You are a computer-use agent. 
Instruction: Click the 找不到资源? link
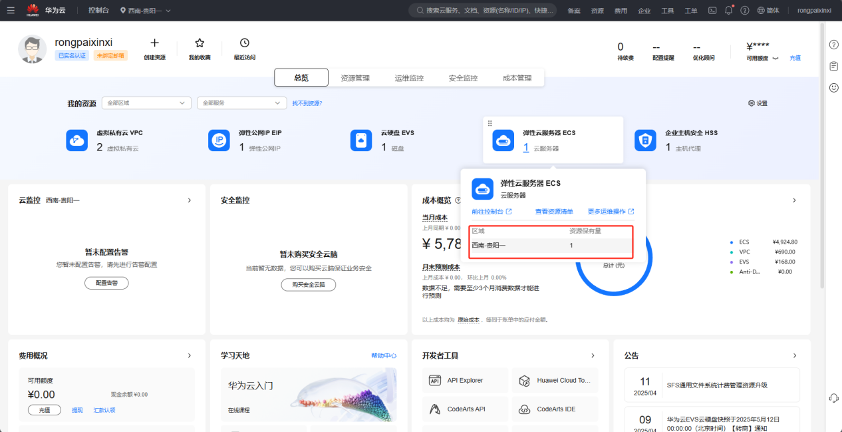(x=307, y=103)
